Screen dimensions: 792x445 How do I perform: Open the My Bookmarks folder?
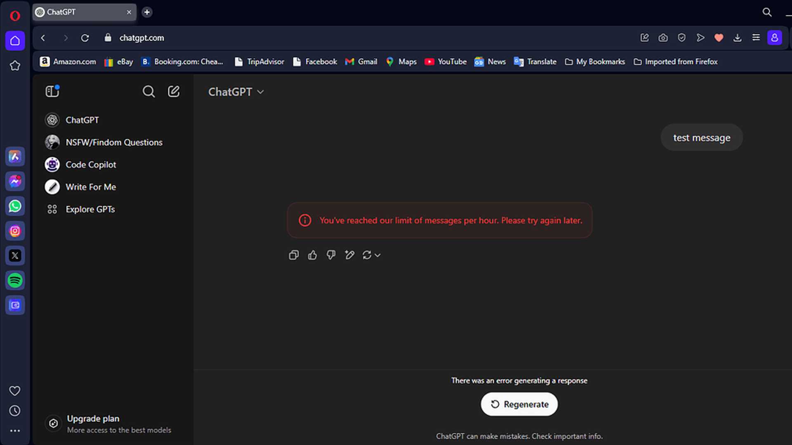click(x=595, y=62)
